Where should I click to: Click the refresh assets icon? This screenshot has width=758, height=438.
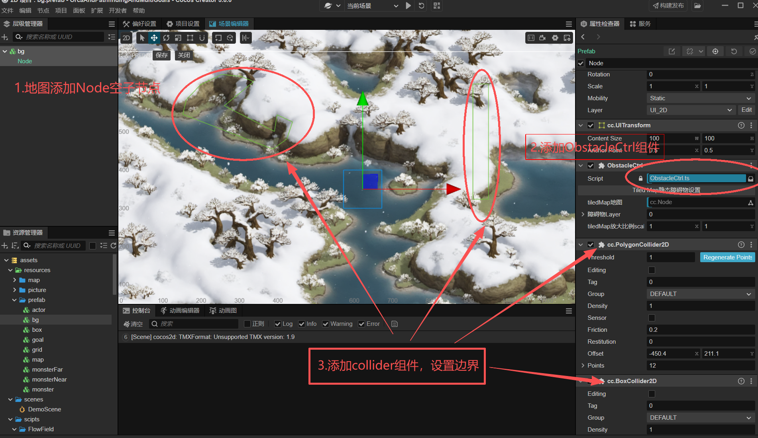(x=113, y=245)
